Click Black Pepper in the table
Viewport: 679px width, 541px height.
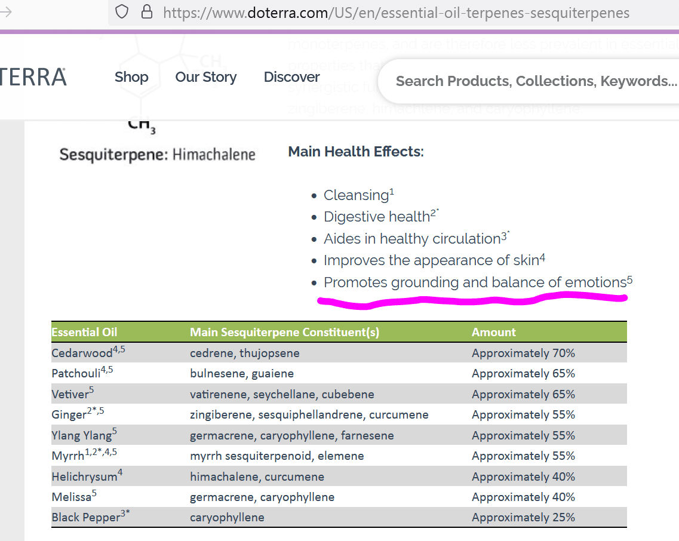86,518
